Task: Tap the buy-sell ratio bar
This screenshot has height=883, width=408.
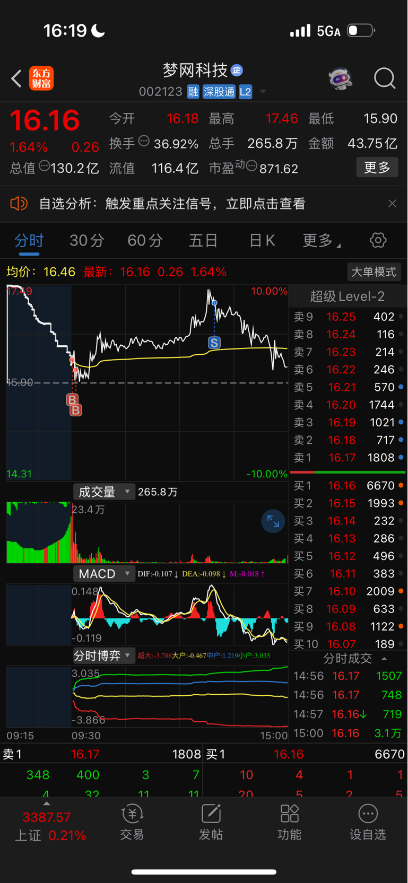Action: point(348,471)
